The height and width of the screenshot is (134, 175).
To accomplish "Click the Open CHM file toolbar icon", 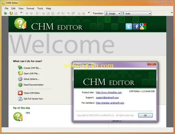I will pos(11,13).
